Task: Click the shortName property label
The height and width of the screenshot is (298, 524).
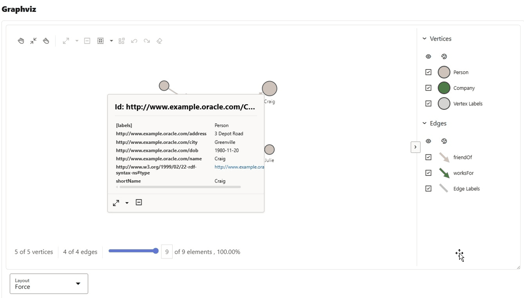Action: (128, 181)
